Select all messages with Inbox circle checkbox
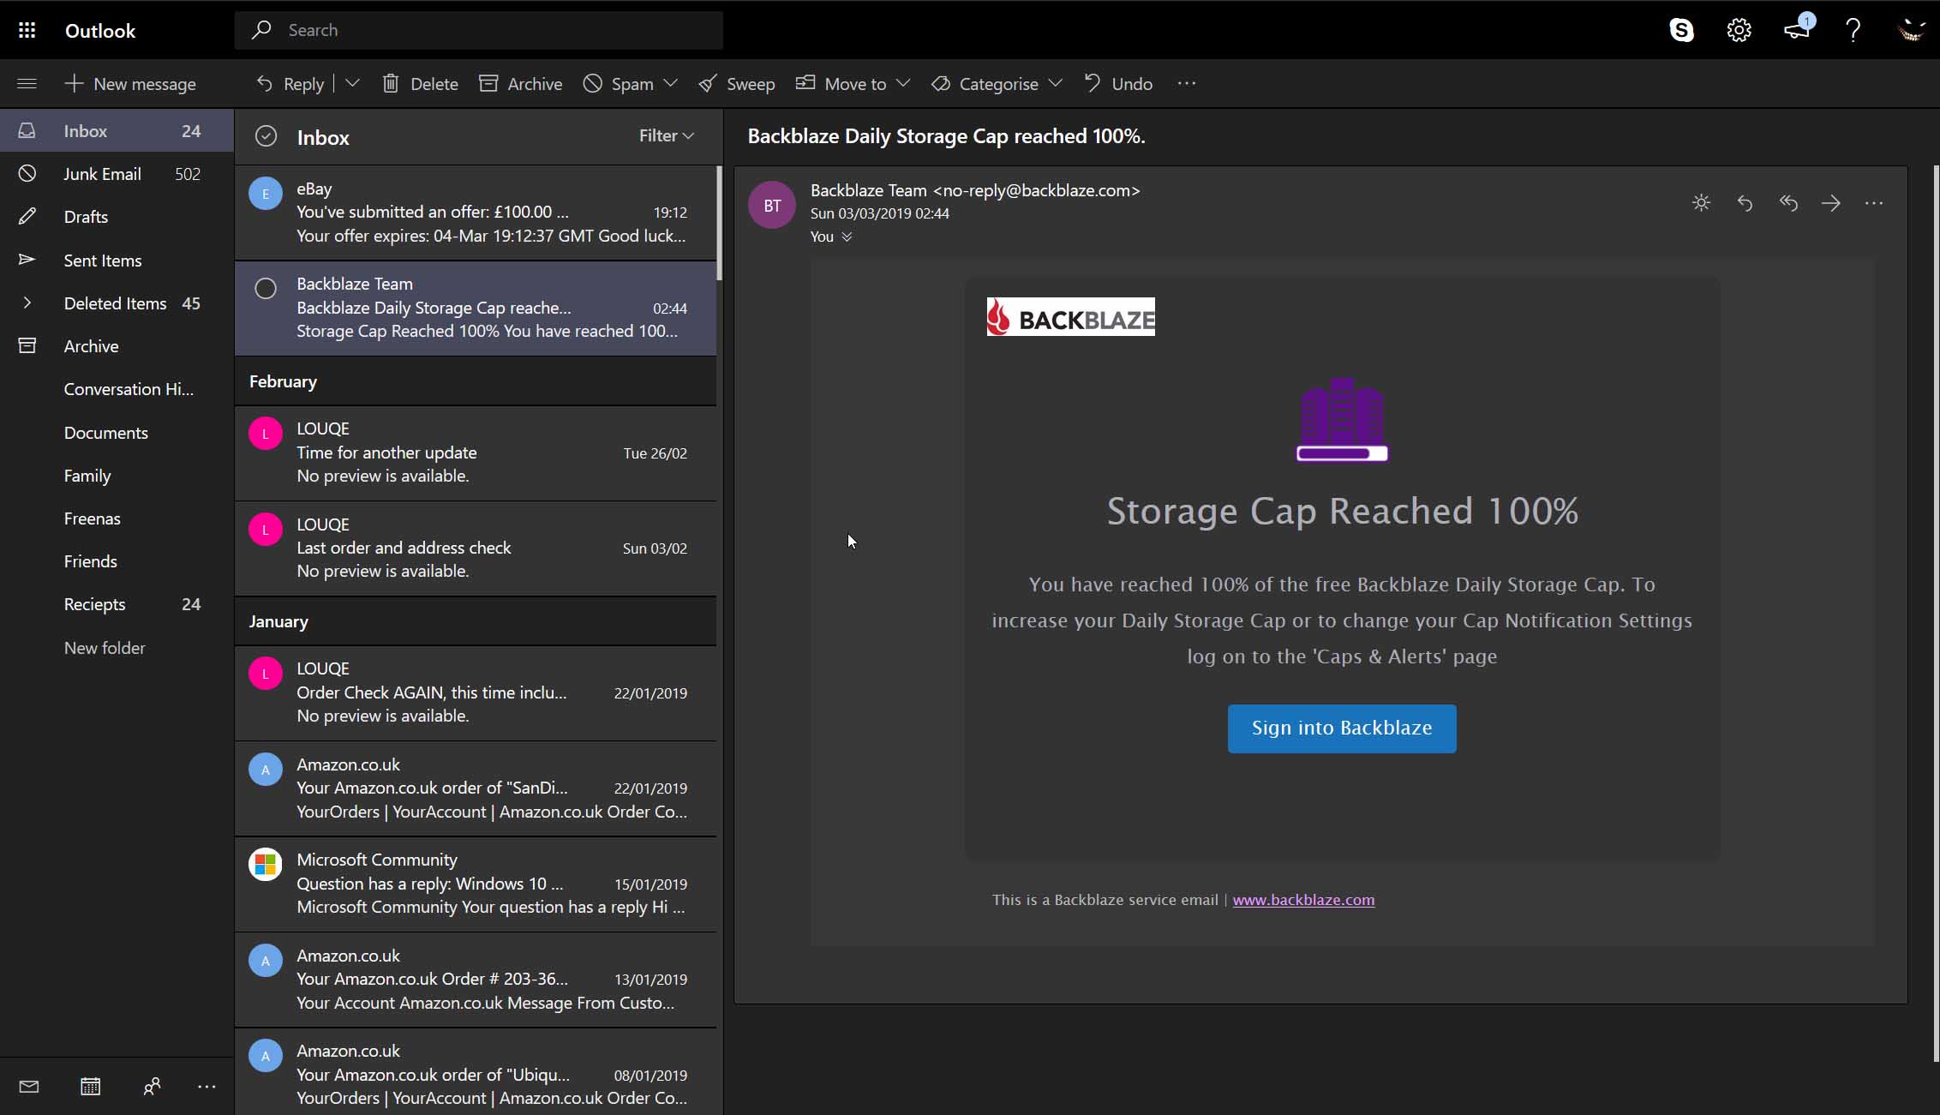 pos(266,136)
